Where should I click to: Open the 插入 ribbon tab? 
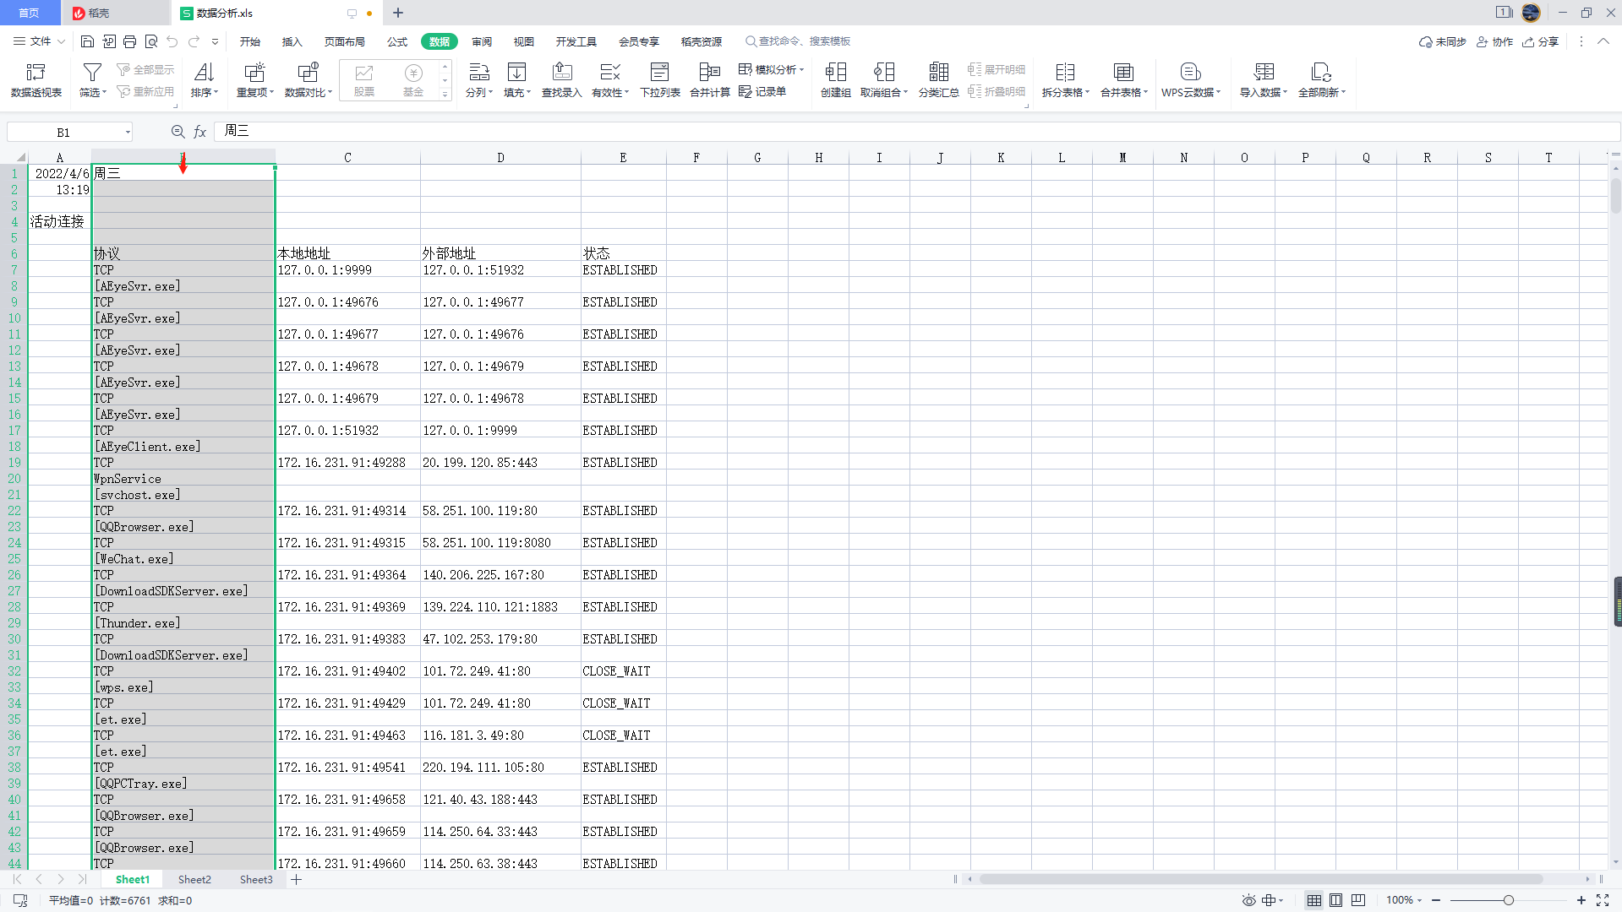tap(292, 41)
